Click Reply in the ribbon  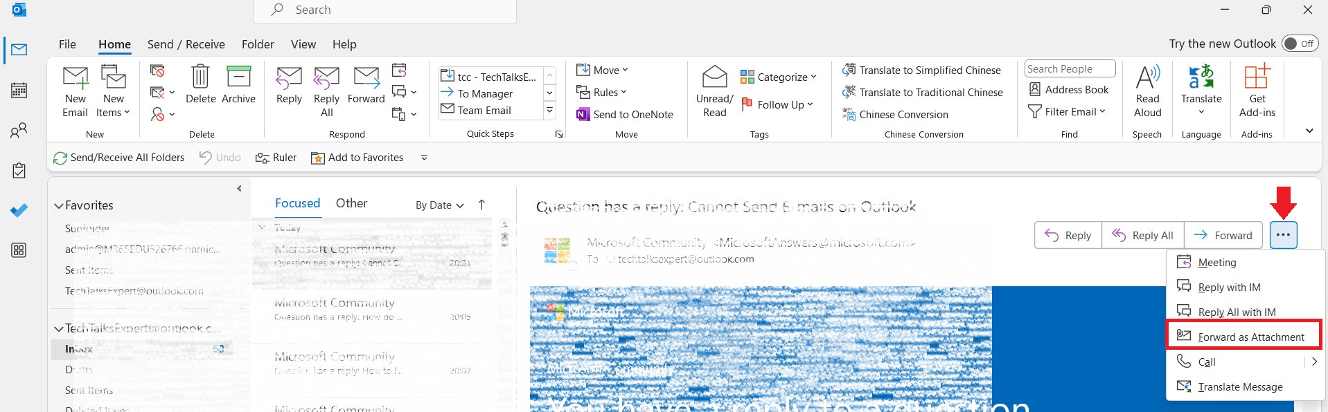[x=289, y=84]
